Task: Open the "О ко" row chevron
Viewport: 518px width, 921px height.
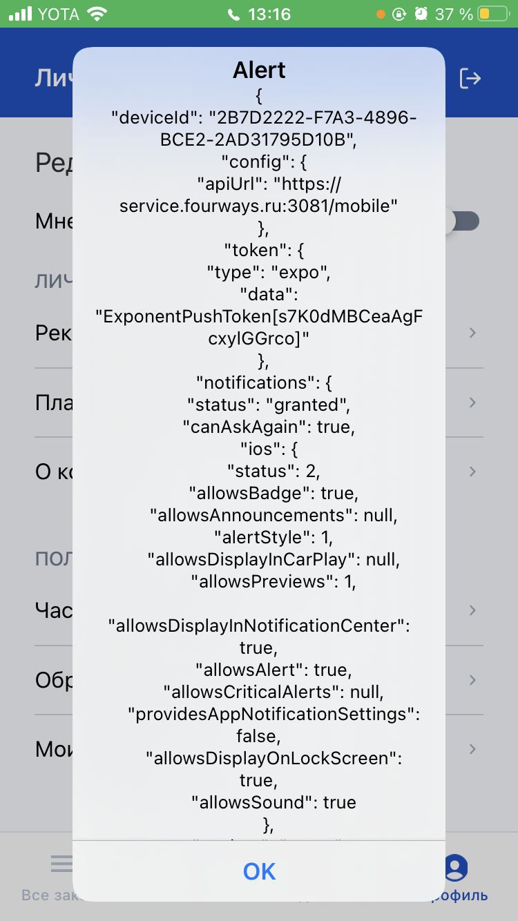Action: 472,472
